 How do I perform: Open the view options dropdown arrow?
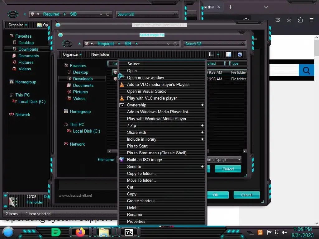(x=218, y=54)
